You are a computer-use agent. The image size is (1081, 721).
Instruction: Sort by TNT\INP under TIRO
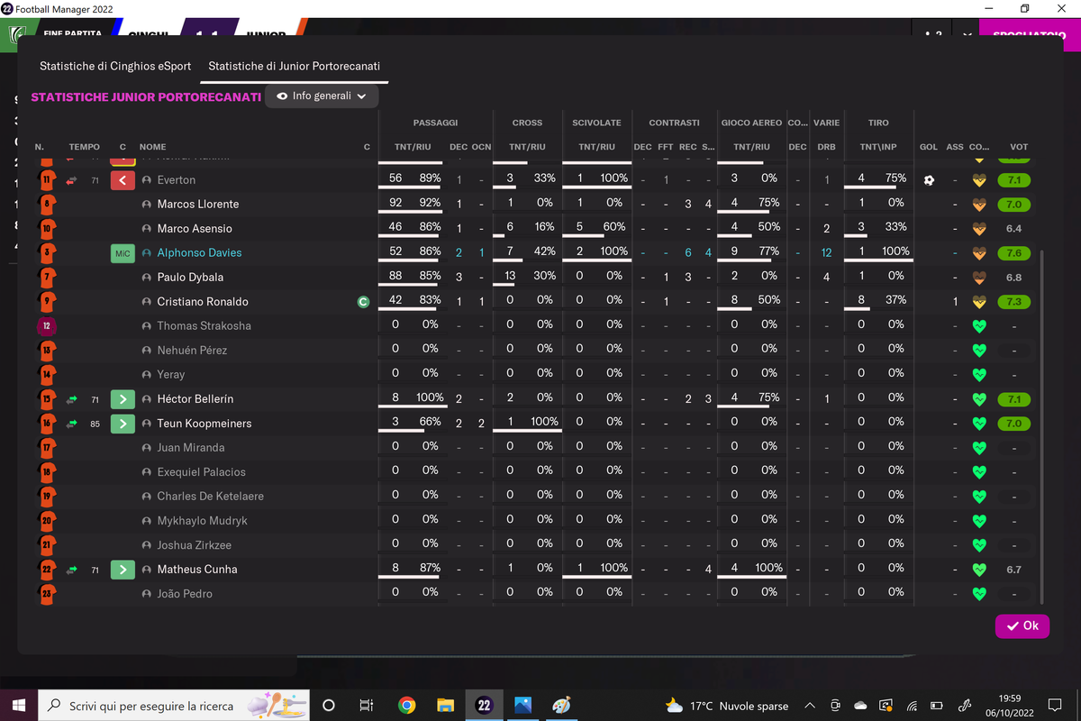[878, 147]
